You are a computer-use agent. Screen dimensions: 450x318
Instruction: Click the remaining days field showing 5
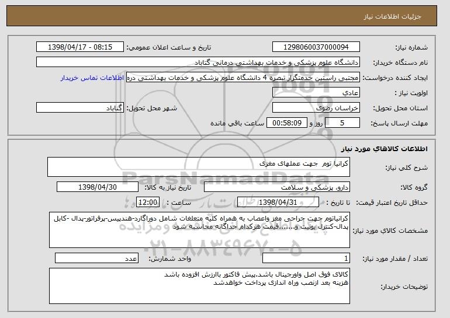click(x=342, y=123)
